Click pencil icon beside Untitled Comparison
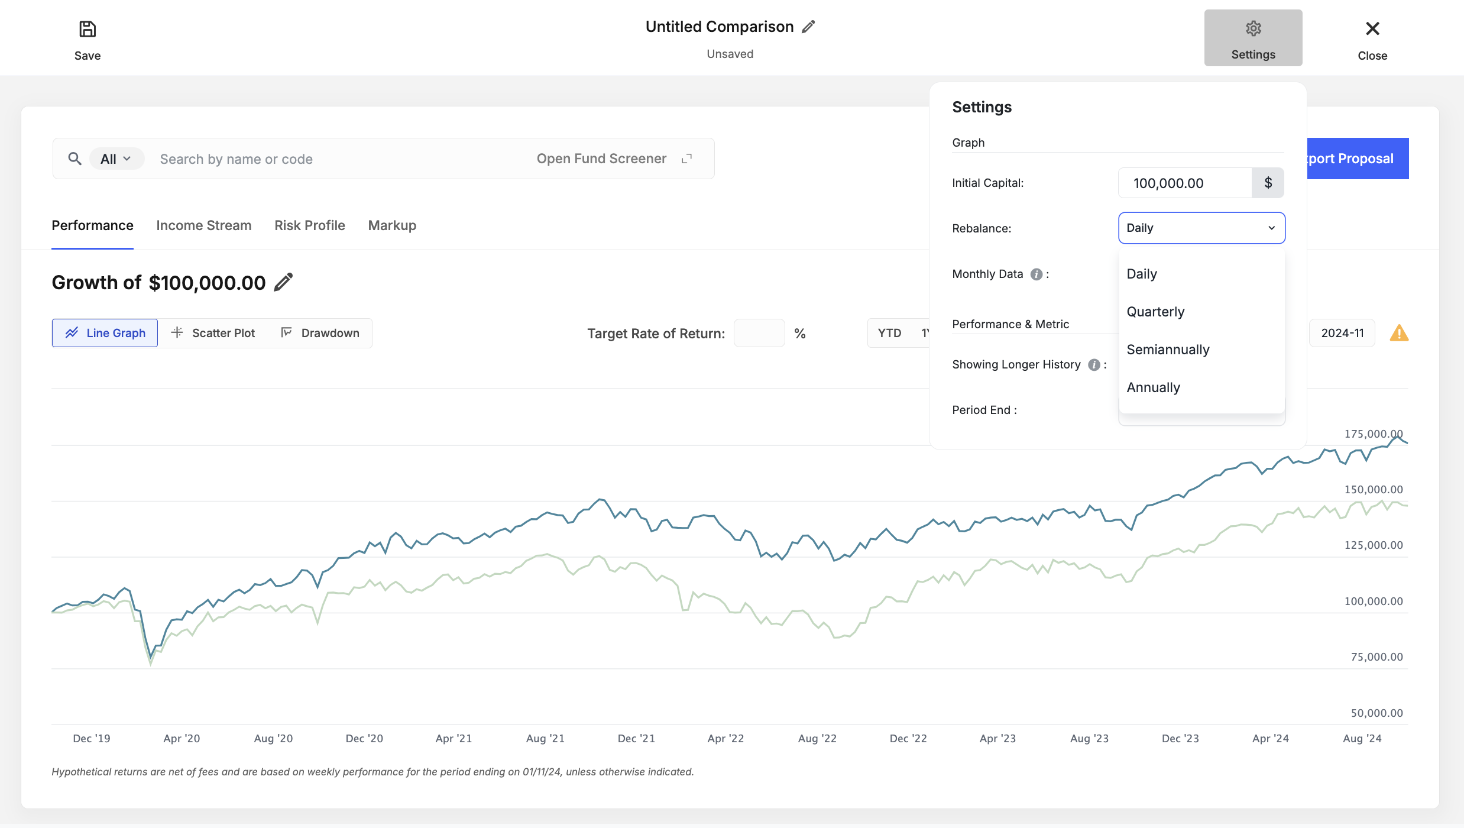The image size is (1464, 828). click(808, 27)
